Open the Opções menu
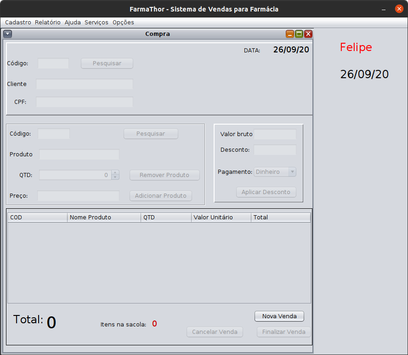This screenshot has width=408, height=355. coord(123,23)
